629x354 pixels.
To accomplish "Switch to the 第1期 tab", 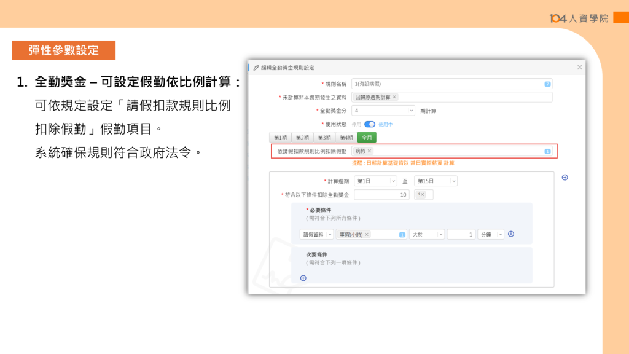I will click(x=280, y=138).
